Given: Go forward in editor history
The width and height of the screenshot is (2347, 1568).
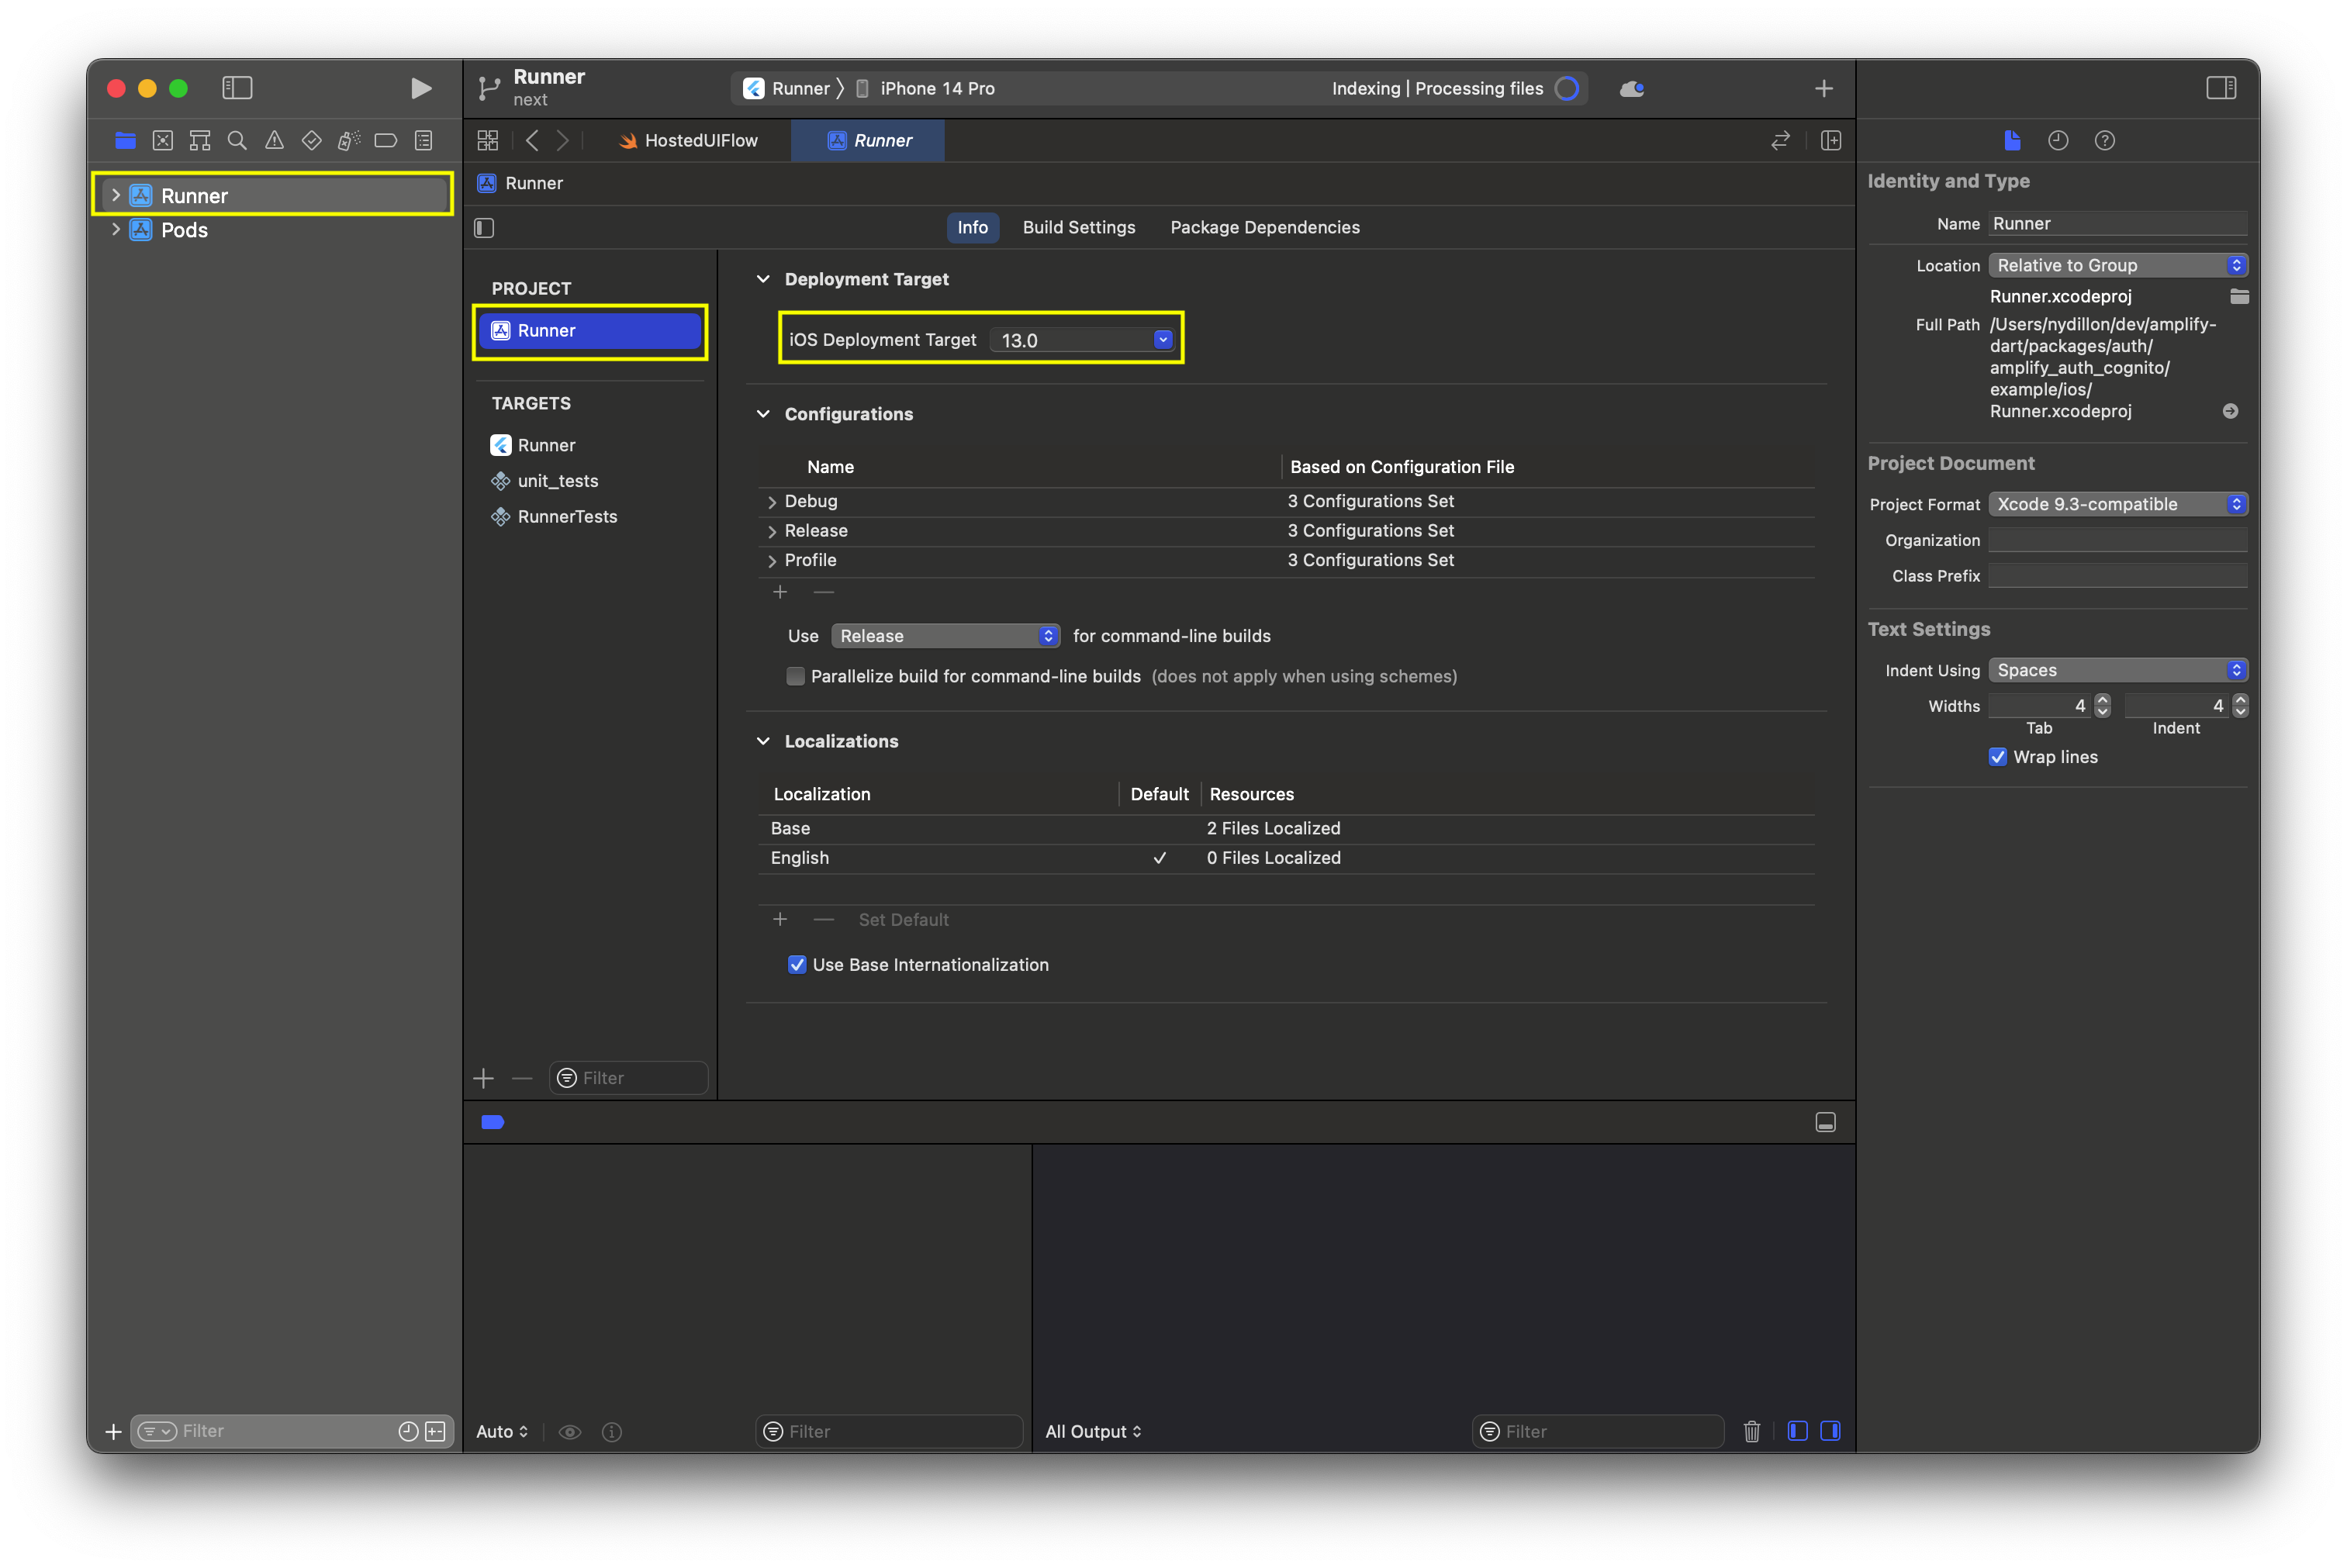Looking at the screenshot, I should [x=563, y=141].
